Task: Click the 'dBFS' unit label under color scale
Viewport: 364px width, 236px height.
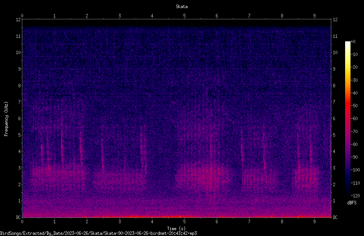Action: click(352, 203)
